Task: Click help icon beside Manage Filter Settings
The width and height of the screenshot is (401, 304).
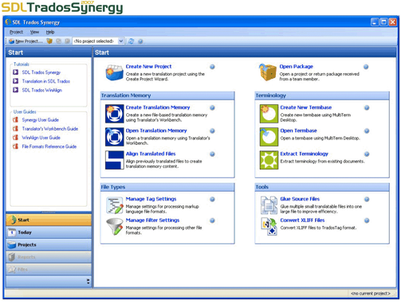Action: tap(212, 220)
